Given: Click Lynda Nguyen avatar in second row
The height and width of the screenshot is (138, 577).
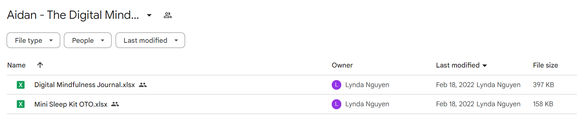Looking at the screenshot, I should pos(336,104).
